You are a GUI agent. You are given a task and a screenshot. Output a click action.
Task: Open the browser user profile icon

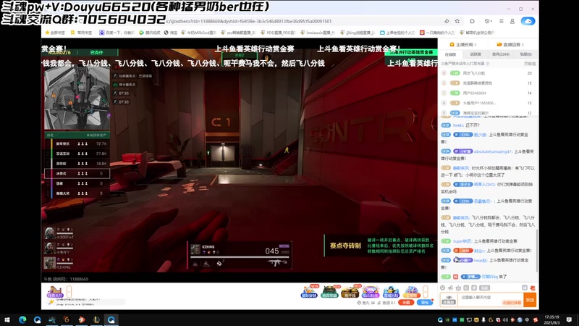click(512, 21)
